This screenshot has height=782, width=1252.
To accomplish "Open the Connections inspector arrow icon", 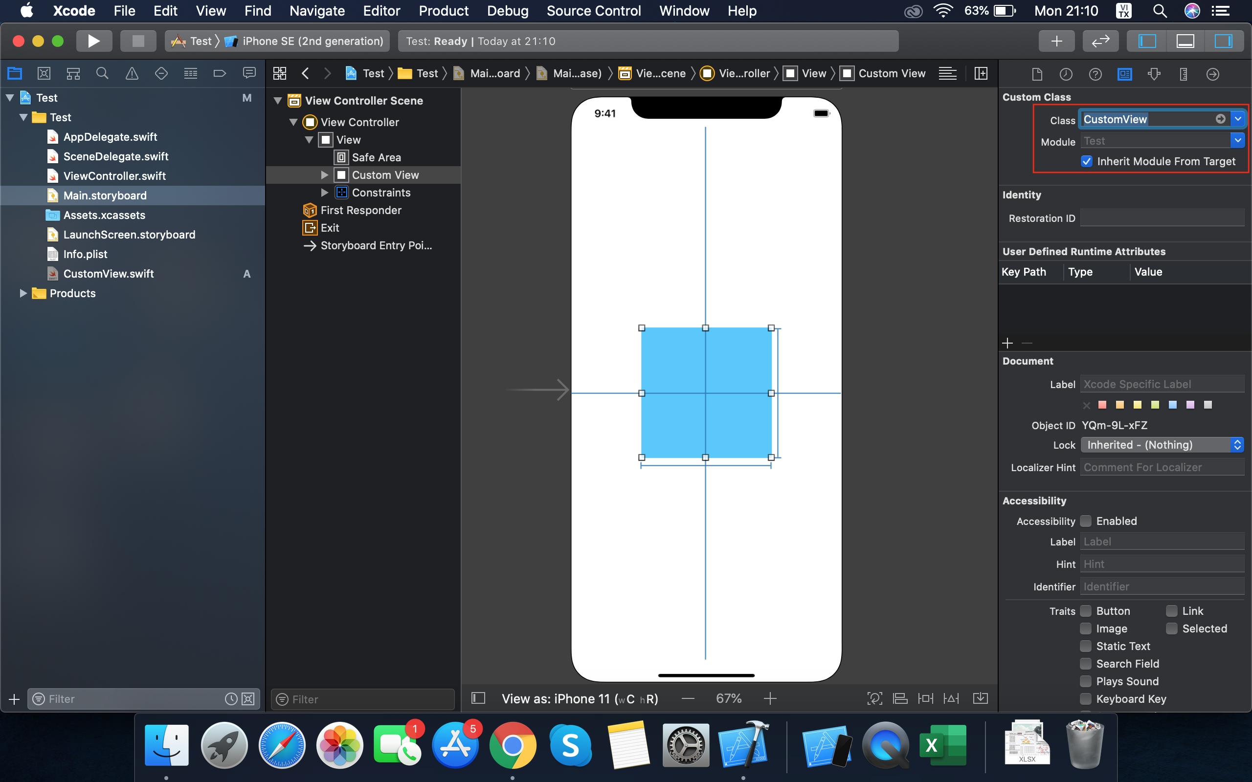I will (1213, 74).
